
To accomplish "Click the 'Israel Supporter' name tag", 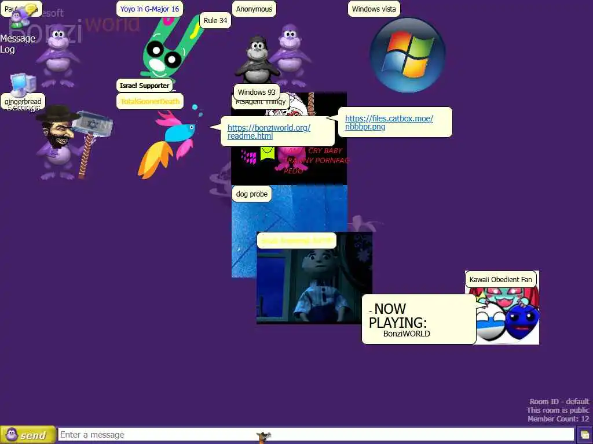I will pos(144,86).
